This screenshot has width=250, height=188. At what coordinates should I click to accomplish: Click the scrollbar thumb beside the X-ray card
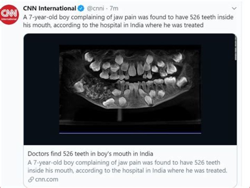(235, 49)
